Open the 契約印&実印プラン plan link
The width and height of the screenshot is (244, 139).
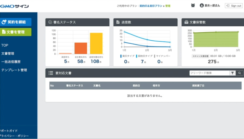[x=151, y=6]
